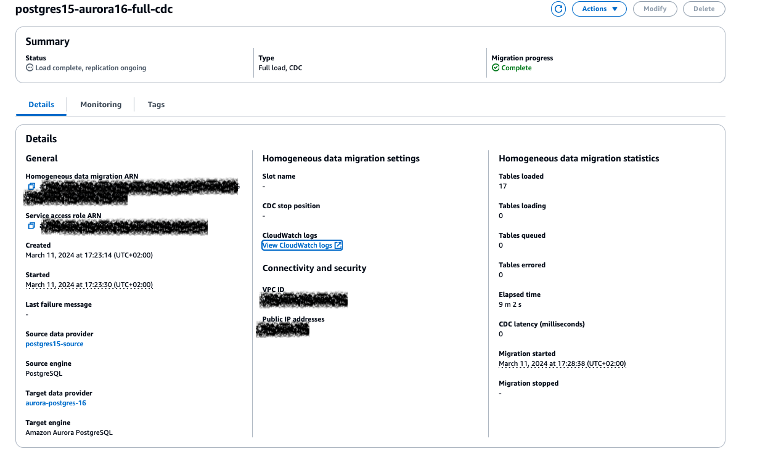Screen dimensions: 760x462
Task: Click the Elapsed time value 9 m 2 s
Action: coord(510,304)
